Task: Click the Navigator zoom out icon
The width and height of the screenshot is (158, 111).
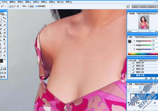Action: (x=139, y=32)
